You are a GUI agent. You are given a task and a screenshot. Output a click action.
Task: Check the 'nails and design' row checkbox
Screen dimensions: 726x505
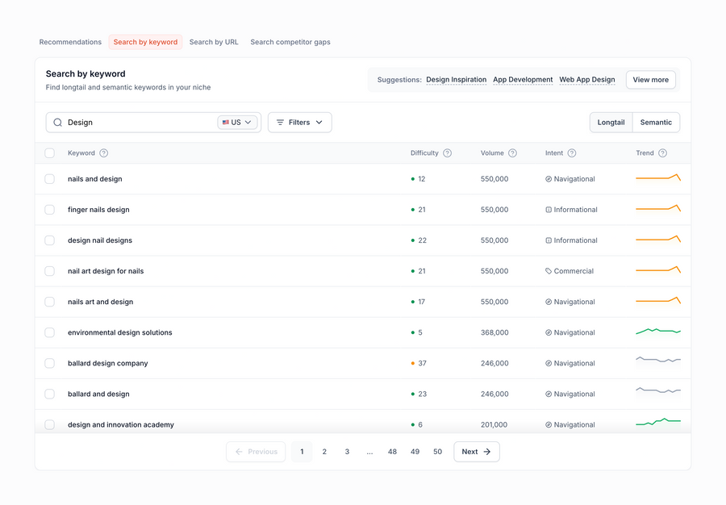pyautogui.click(x=49, y=178)
